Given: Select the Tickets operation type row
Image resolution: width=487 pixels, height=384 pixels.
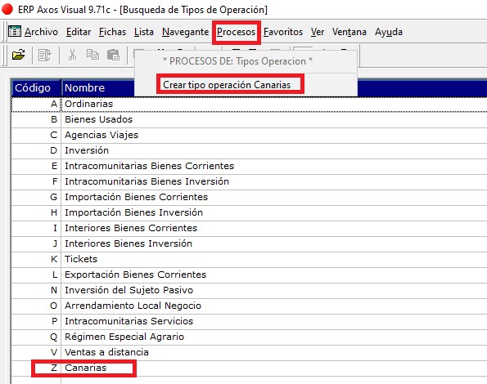Looking at the screenshot, I should click(249, 260).
